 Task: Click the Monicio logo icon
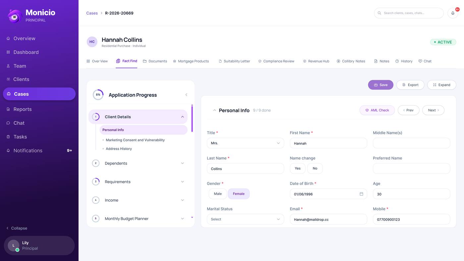pos(15,16)
